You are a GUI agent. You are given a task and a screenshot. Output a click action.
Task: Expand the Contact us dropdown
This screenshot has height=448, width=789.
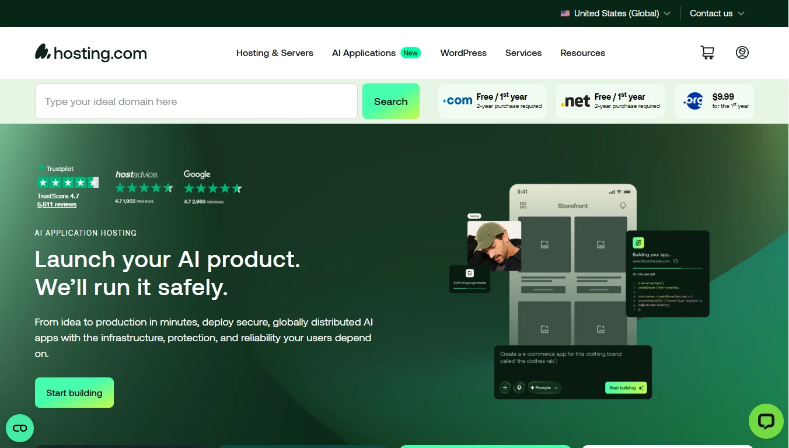[x=717, y=13]
